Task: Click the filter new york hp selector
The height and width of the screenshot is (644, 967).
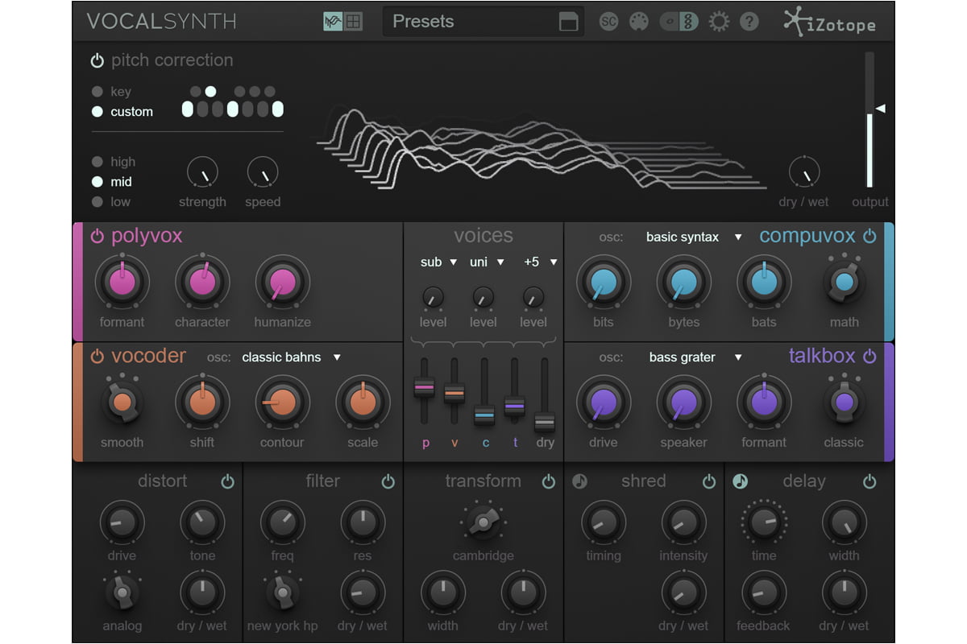Action: 282,592
